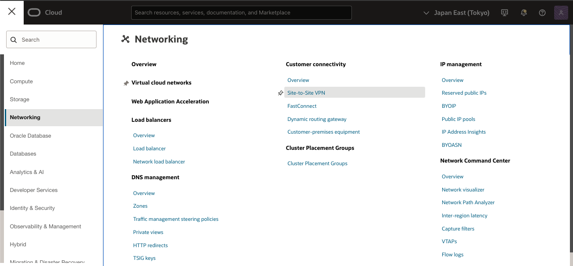Go to Reserved public IPs
This screenshot has width=573, height=266.
[x=464, y=93]
